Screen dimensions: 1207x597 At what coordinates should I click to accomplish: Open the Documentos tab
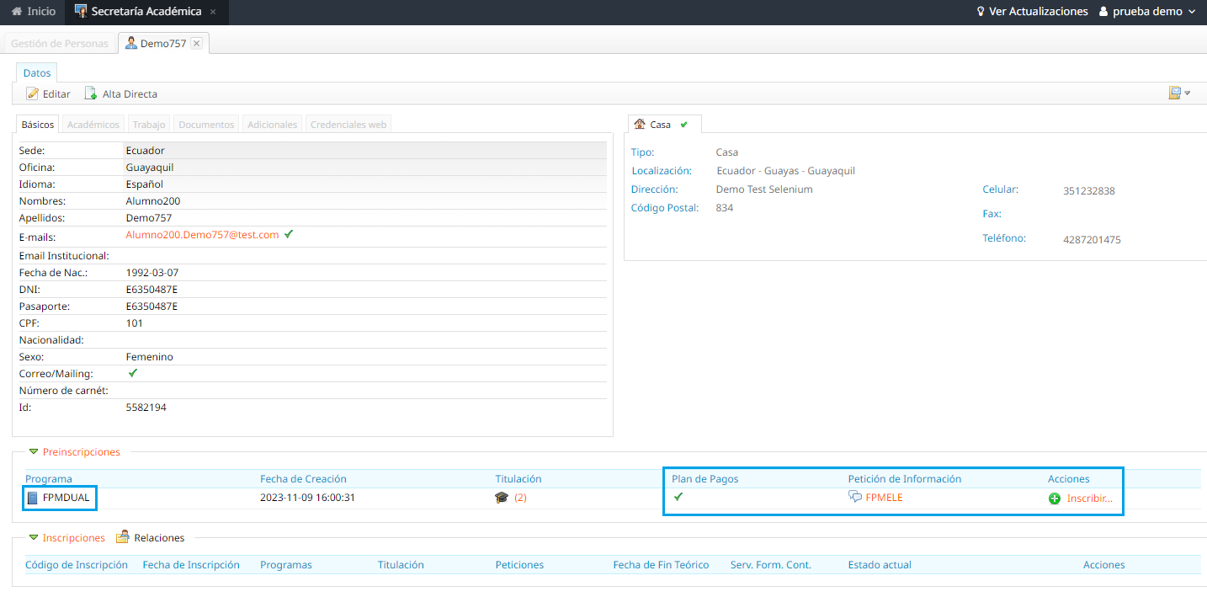(x=206, y=125)
